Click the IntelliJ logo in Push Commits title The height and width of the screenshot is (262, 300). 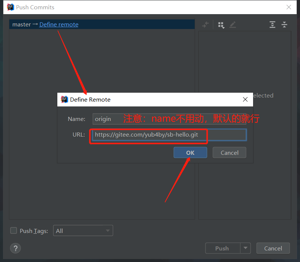10,7
